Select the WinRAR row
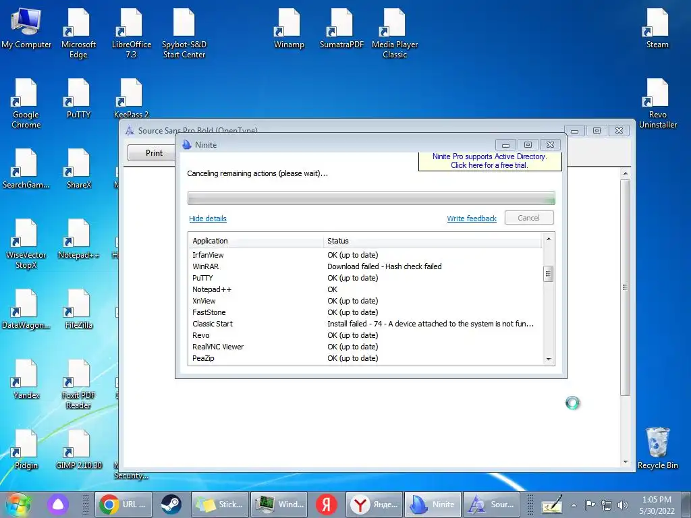The width and height of the screenshot is (691, 518). (366, 266)
